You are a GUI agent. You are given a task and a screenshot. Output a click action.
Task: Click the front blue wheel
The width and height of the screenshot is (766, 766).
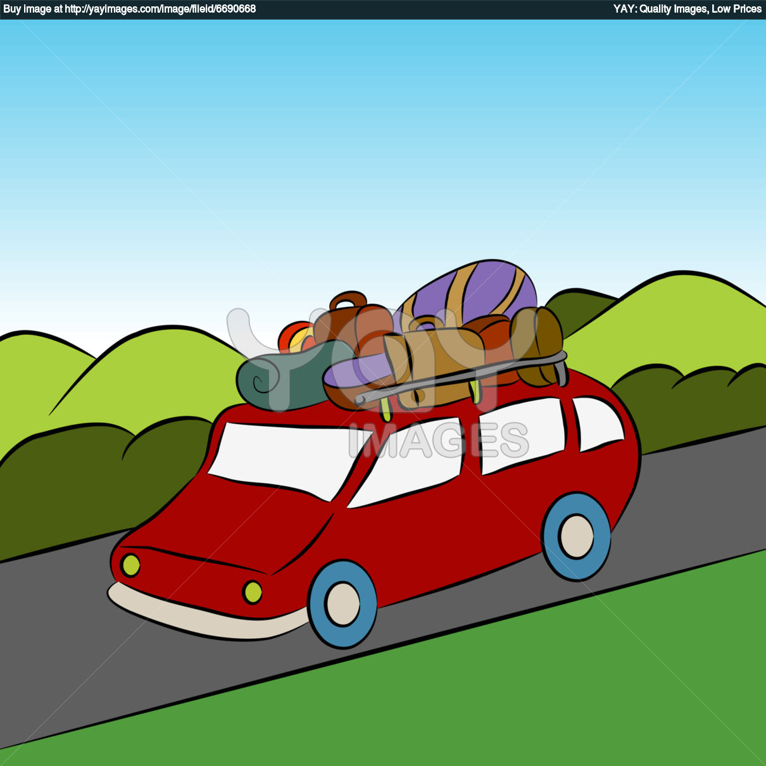click(x=342, y=605)
